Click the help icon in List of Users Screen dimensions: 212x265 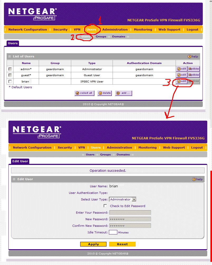click(x=193, y=56)
